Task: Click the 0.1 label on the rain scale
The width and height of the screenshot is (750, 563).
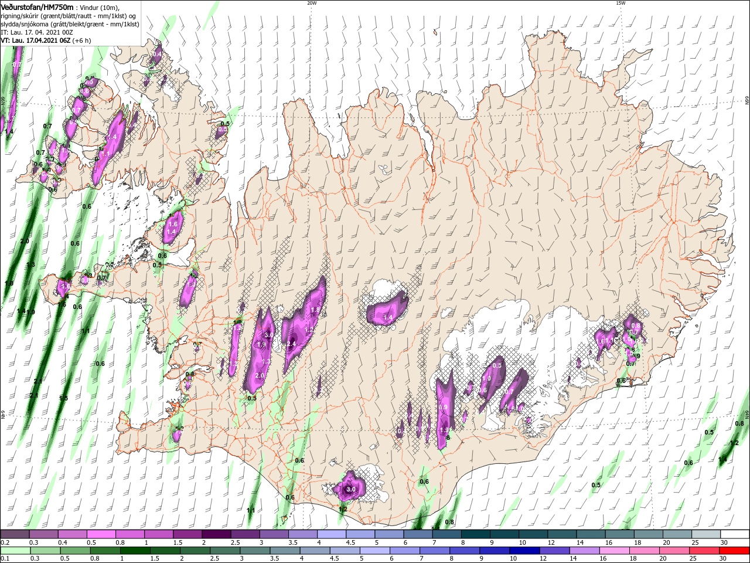Action: coord(4,559)
